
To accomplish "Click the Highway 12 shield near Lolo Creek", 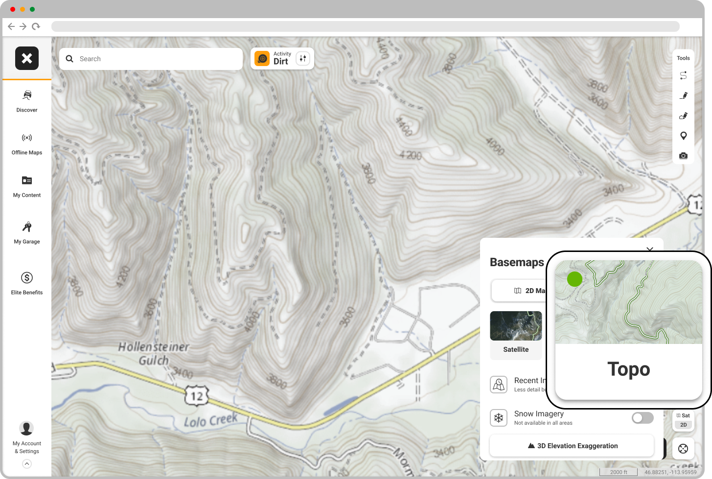I will (197, 396).
